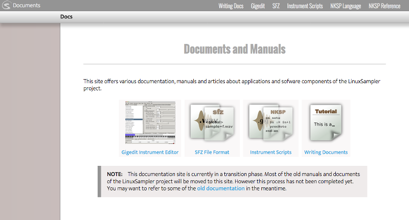Image resolution: width=409 pixels, height=220 pixels.
Task: Click the NOTE box text
Action: coord(233,181)
